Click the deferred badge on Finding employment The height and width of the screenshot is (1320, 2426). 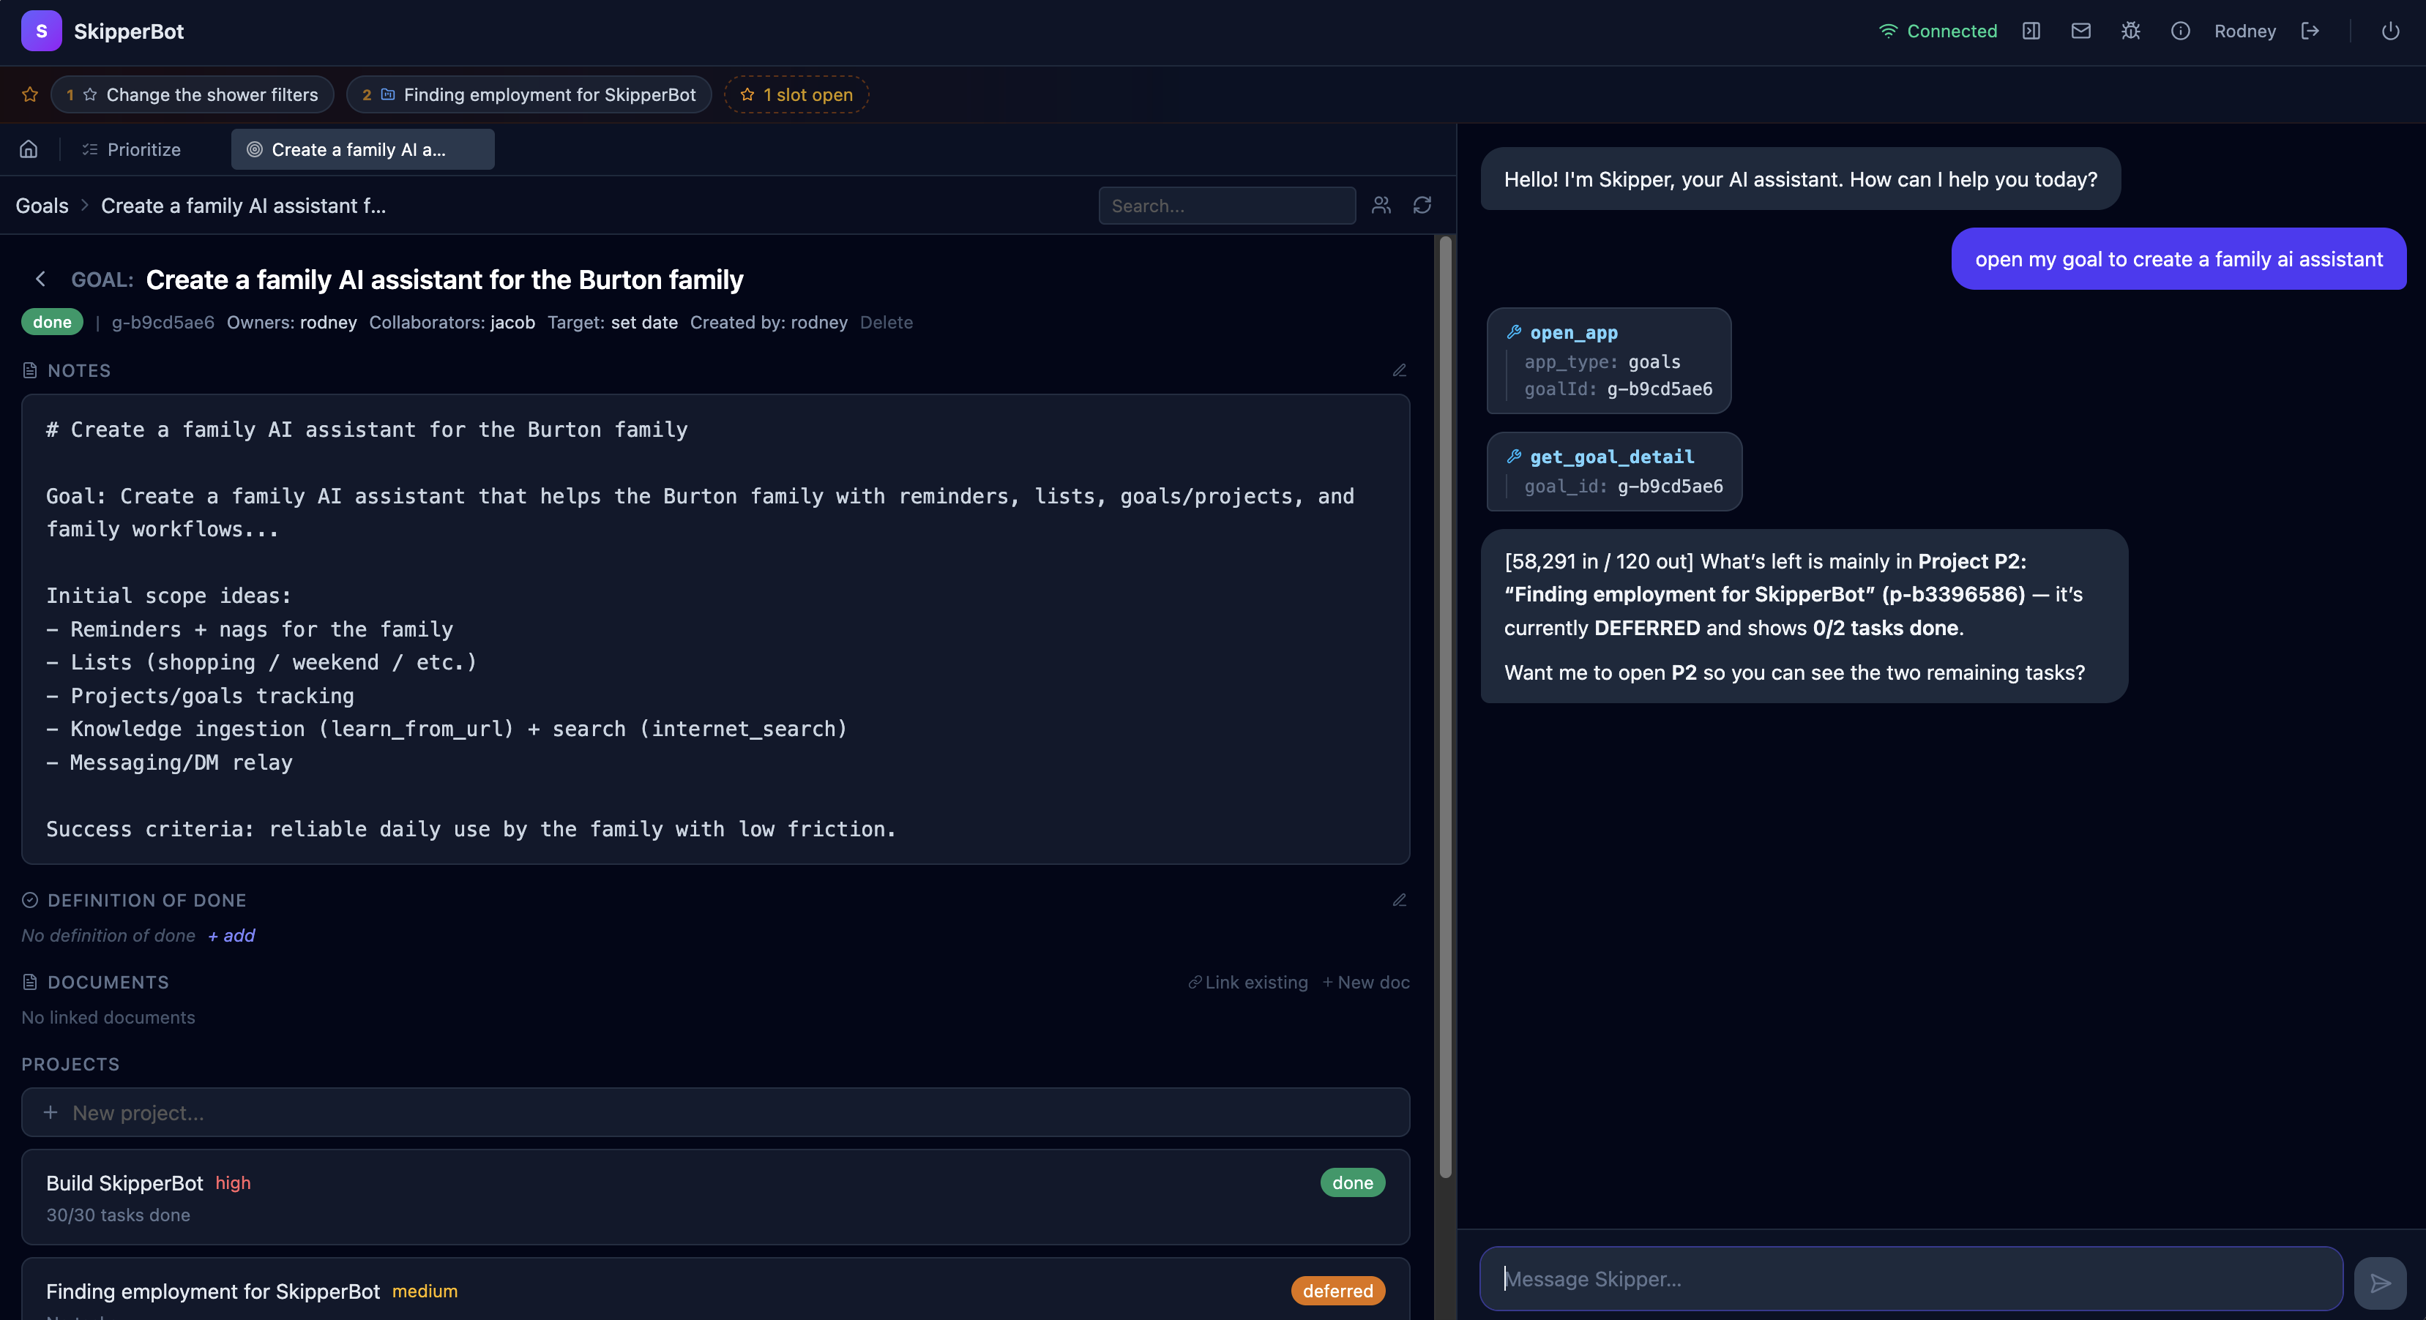1337,1291
